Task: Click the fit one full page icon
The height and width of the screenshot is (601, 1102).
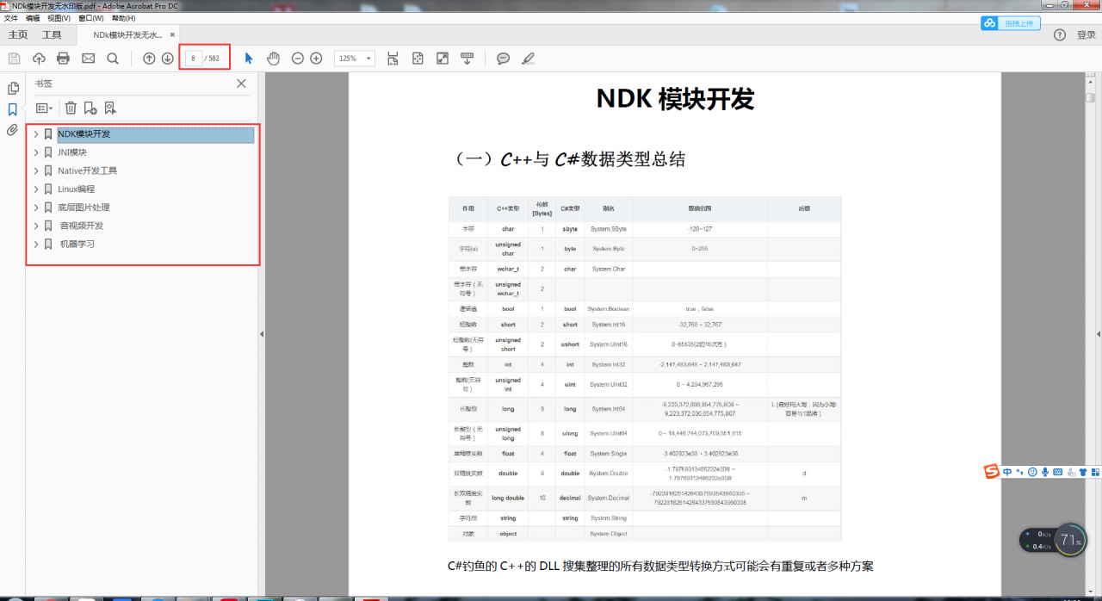Action: point(418,59)
